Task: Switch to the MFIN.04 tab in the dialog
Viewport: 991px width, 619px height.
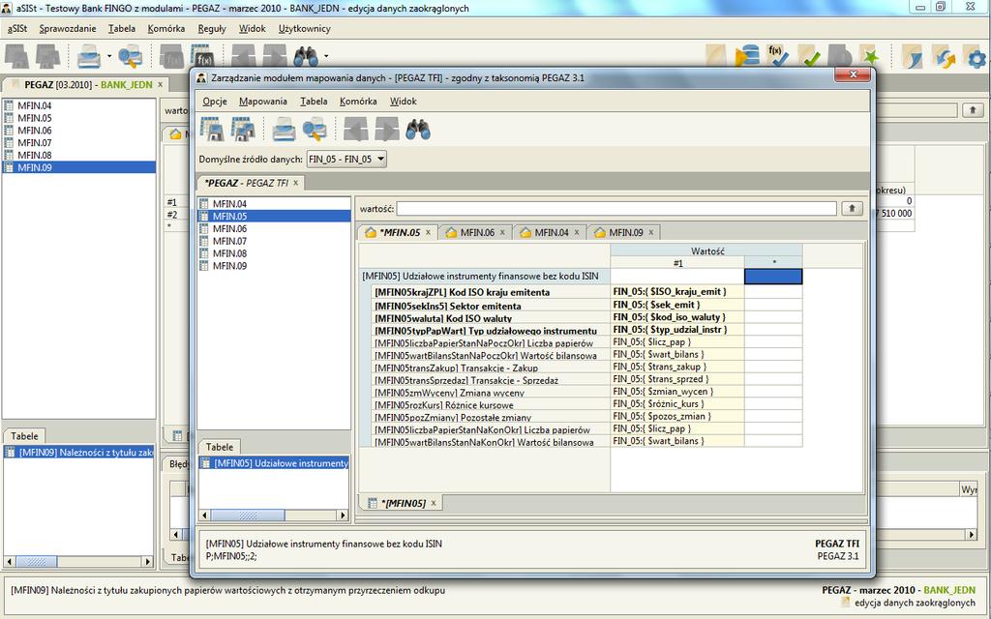Action: coord(552,232)
